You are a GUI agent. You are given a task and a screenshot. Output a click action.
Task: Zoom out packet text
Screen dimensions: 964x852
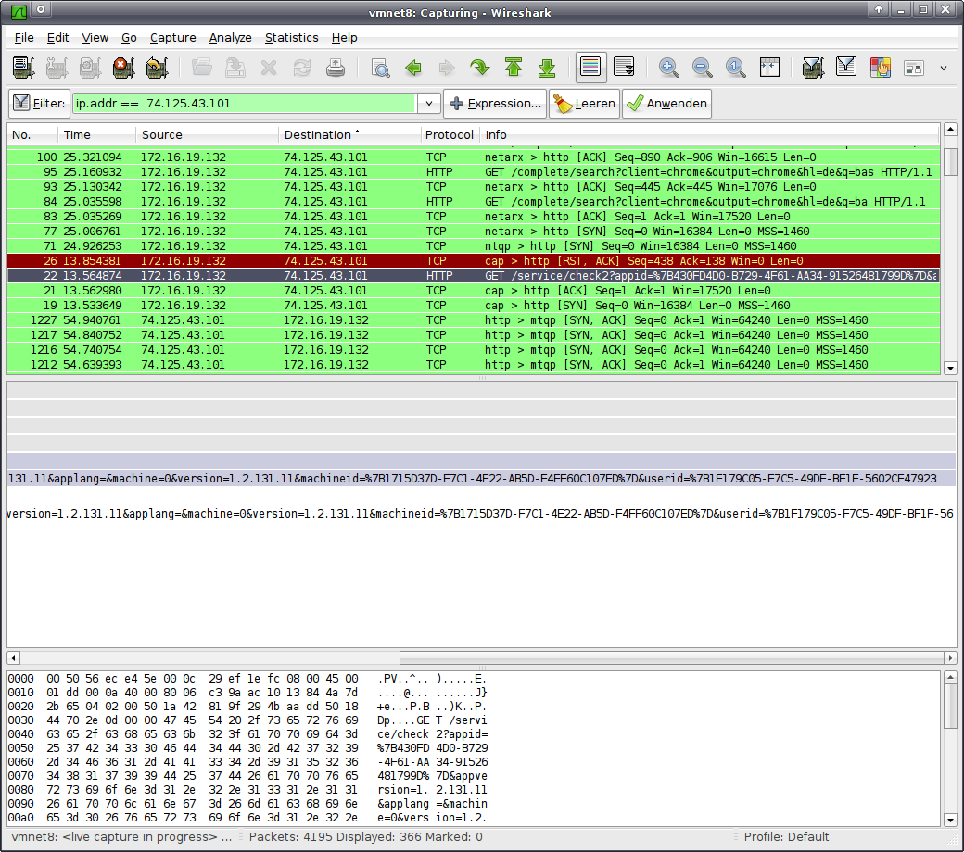click(702, 68)
